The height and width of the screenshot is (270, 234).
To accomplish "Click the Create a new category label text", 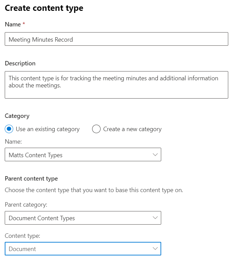I will tap(132, 129).
